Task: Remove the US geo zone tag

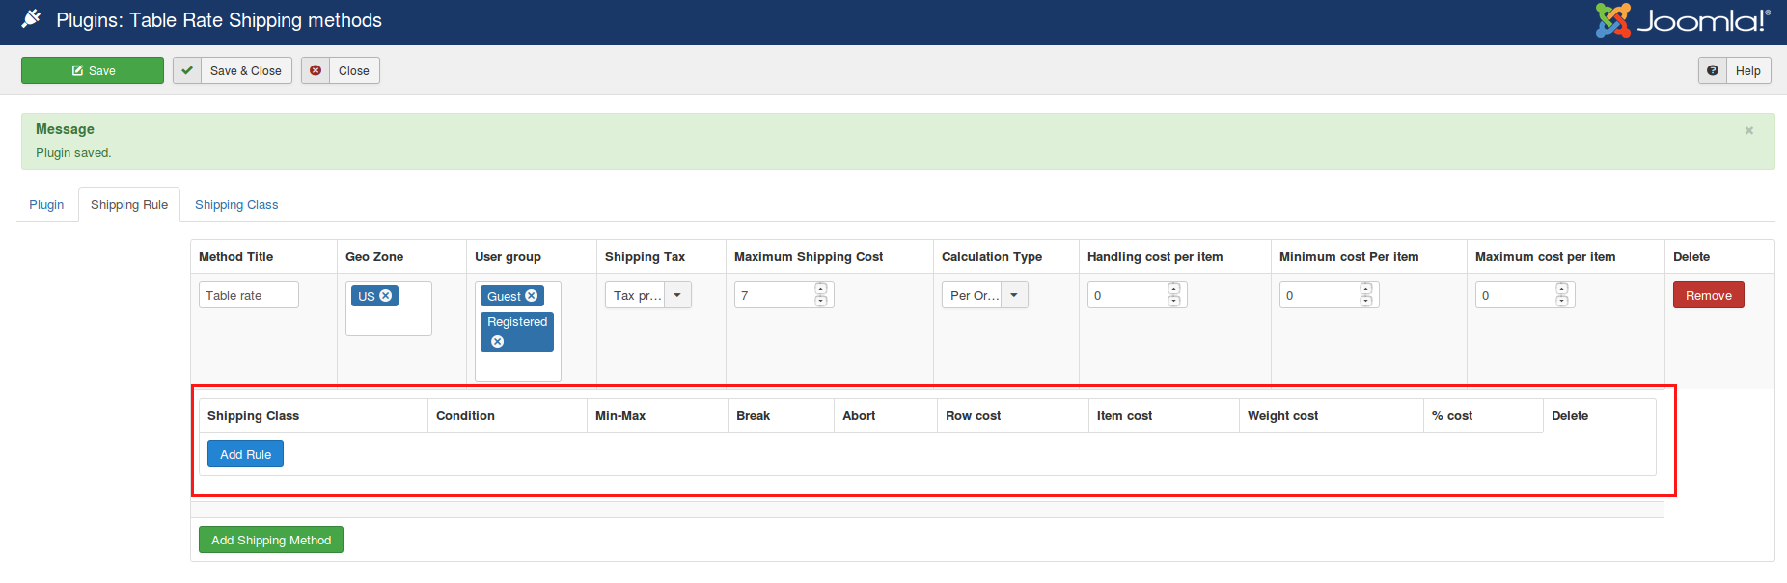Action: (x=386, y=296)
